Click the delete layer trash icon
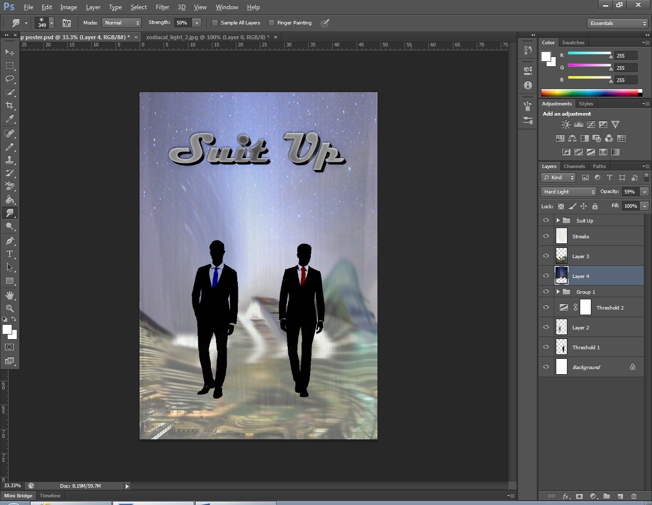Image resolution: width=652 pixels, height=505 pixels. [x=634, y=496]
